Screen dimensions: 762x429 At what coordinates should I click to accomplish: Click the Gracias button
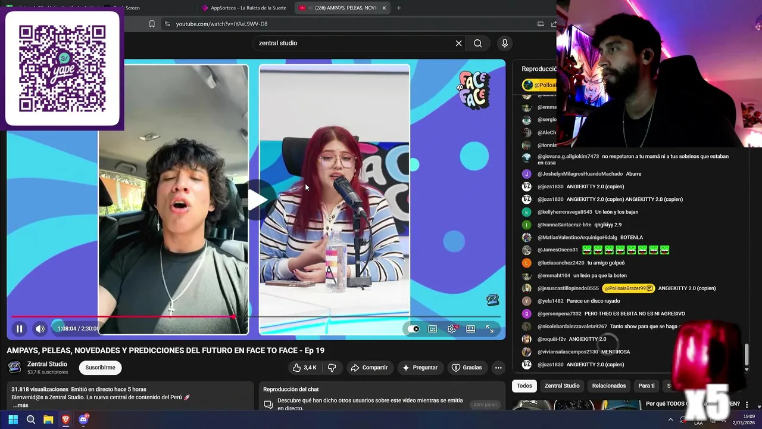pyautogui.click(x=467, y=368)
